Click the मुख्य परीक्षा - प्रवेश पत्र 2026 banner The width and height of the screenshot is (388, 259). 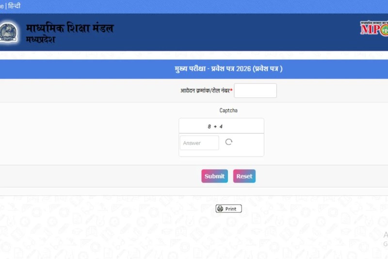click(228, 69)
